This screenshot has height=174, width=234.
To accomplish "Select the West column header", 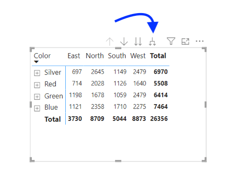I will pyautogui.click(x=138, y=56).
